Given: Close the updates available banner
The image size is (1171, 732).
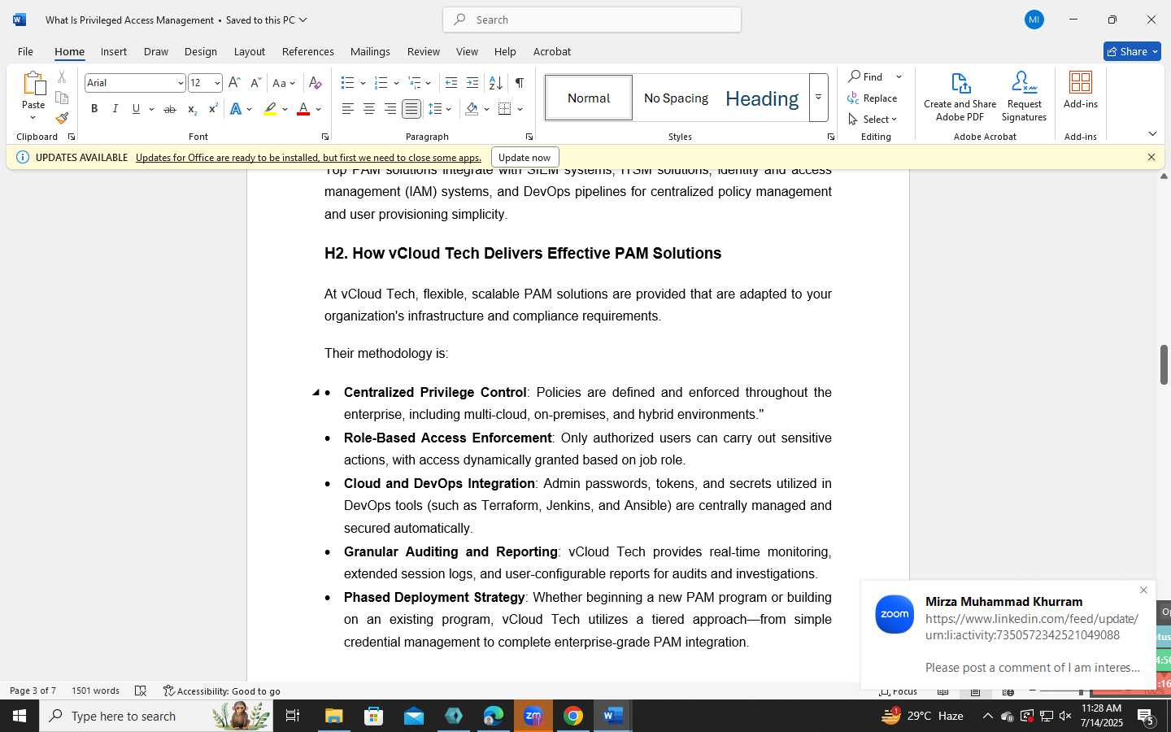Looking at the screenshot, I should click(x=1151, y=157).
